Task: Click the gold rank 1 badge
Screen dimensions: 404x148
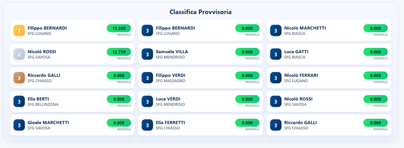Action: pyautogui.click(x=19, y=30)
